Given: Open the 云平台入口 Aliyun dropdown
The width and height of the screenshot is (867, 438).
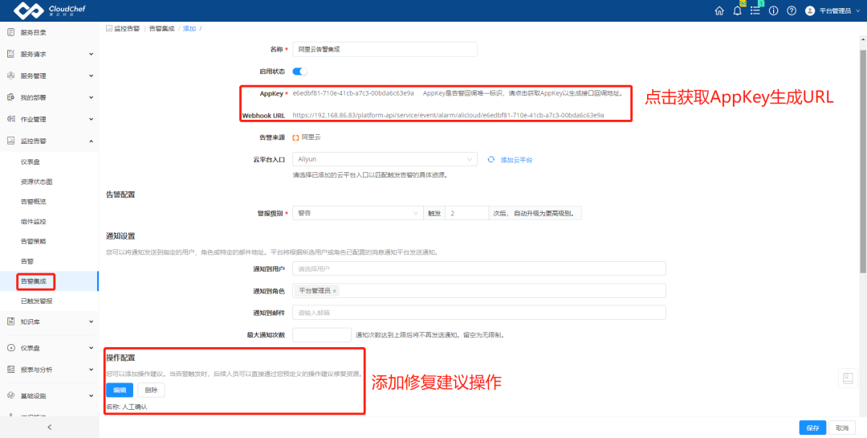Looking at the screenshot, I should [x=385, y=159].
